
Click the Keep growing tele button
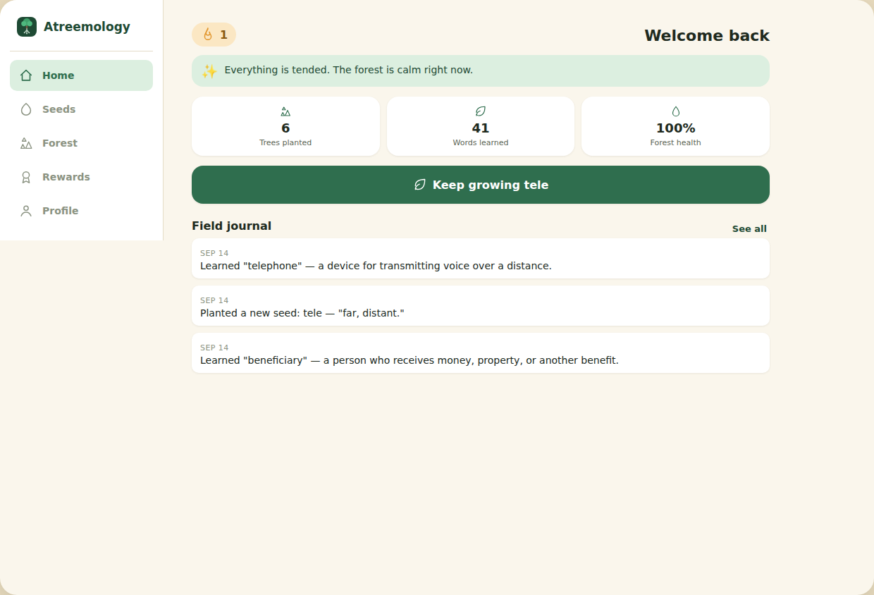click(481, 185)
